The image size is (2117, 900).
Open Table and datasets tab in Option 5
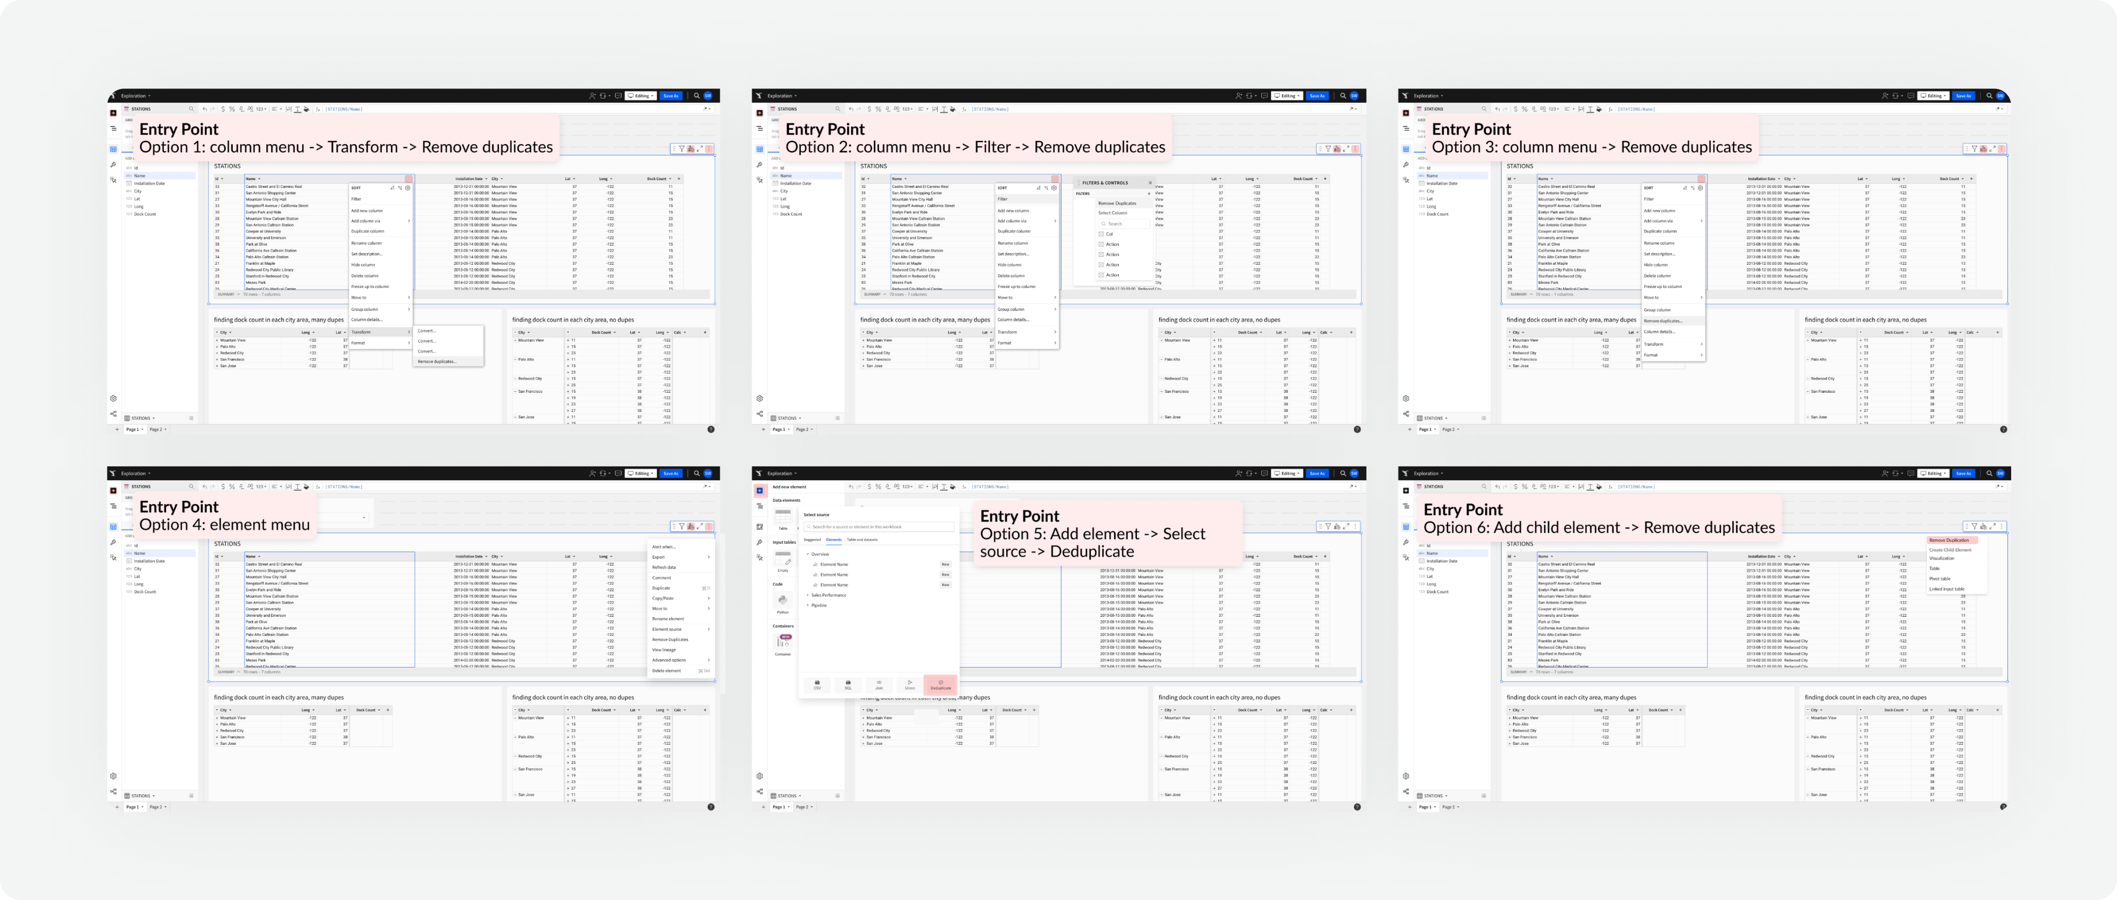pos(862,540)
